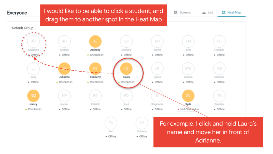Click Barbara's BS avatar

pyautogui.click(x=126, y=41)
